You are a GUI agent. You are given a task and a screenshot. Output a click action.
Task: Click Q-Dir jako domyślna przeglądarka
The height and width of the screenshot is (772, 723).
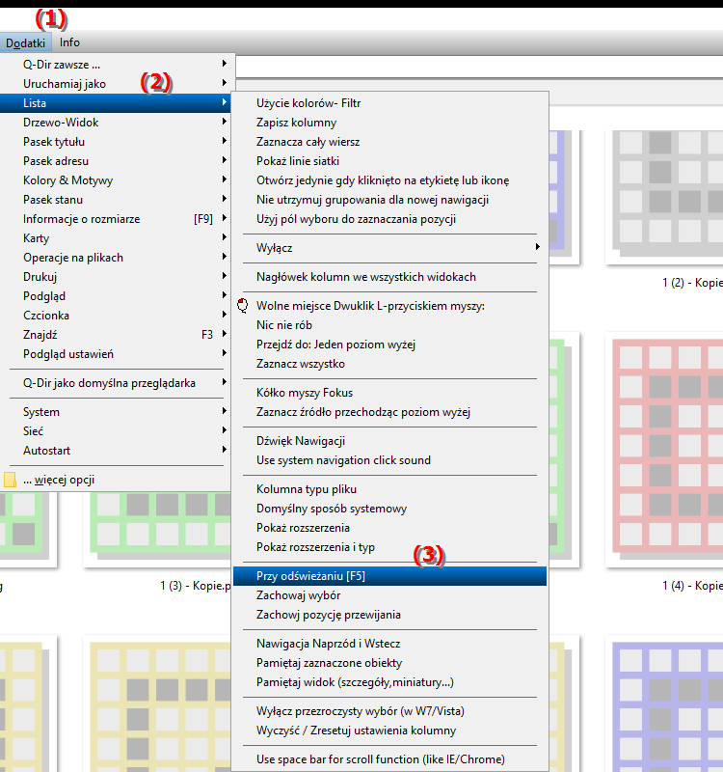tap(109, 383)
